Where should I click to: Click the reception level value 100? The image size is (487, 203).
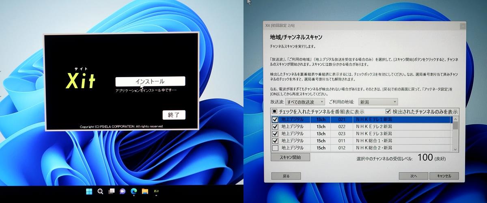tap(425, 158)
